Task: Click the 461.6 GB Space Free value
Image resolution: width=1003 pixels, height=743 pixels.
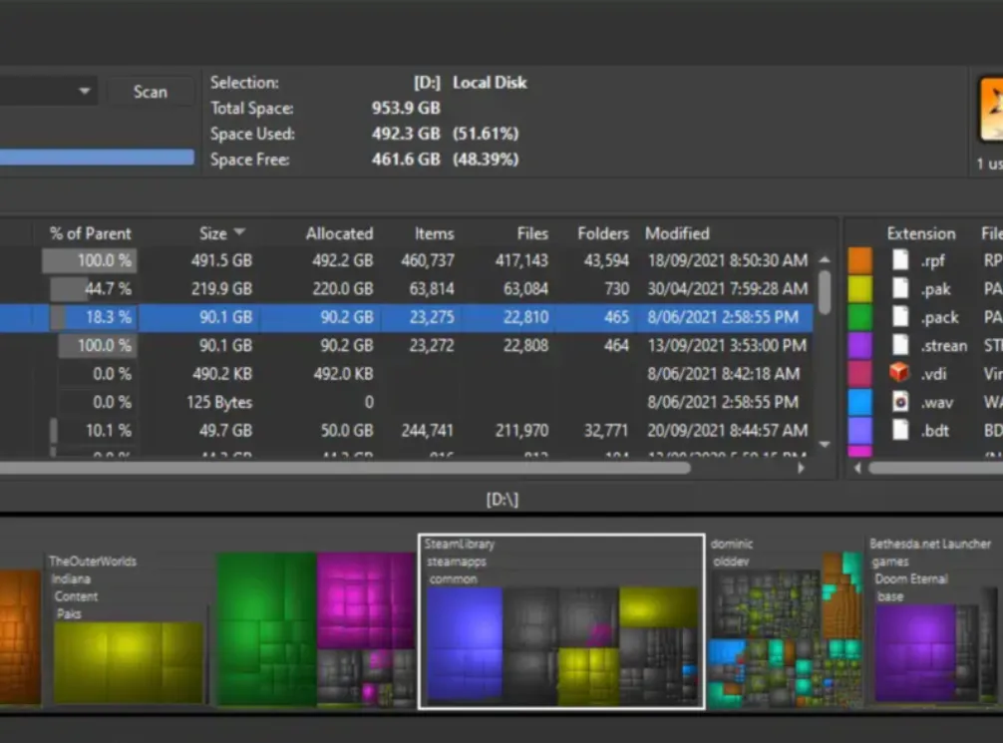Action: pyautogui.click(x=406, y=159)
